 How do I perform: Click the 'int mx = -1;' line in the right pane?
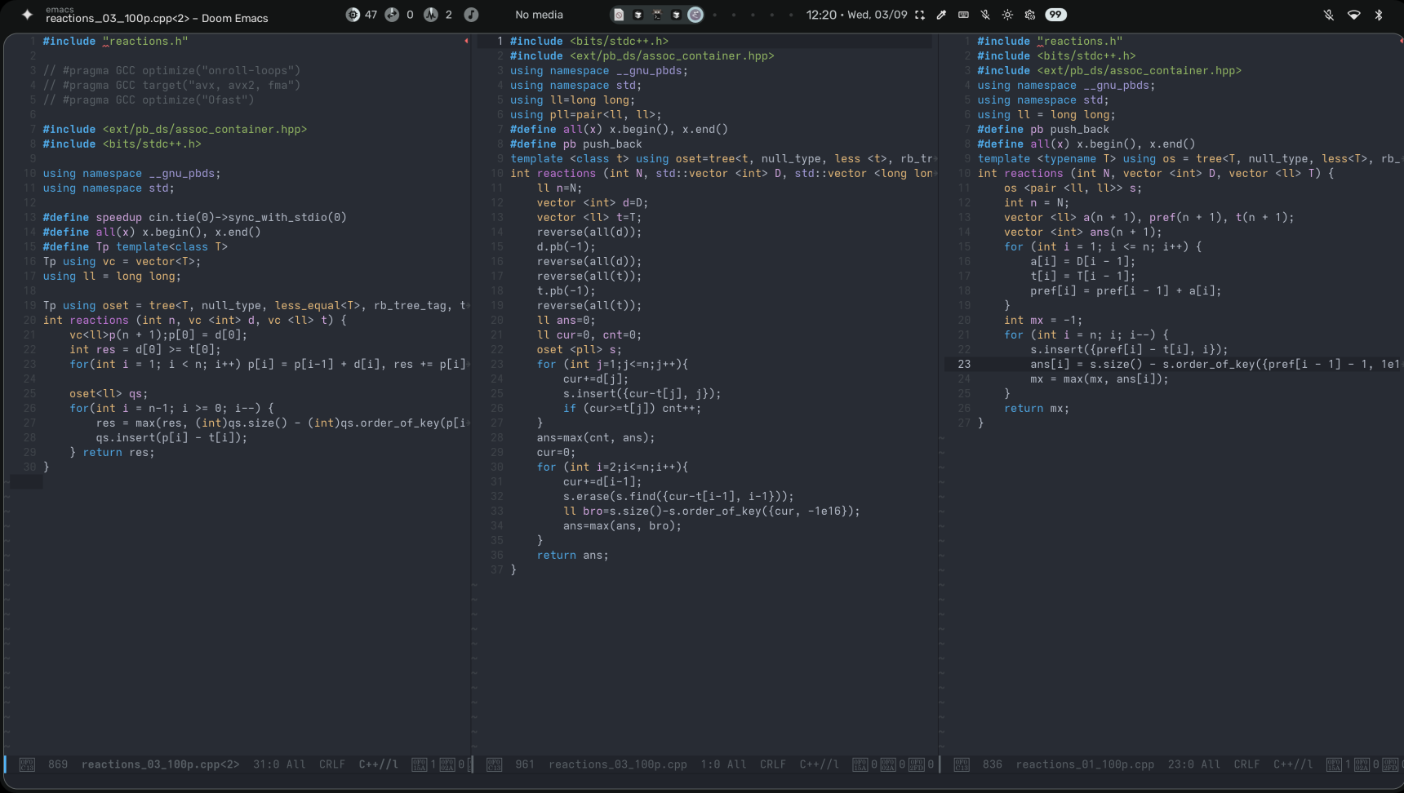coord(1043,320)
